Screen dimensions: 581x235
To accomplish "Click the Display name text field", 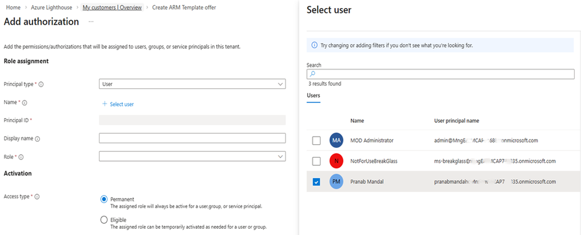I will pyautogui.click(x=192, y=138).
